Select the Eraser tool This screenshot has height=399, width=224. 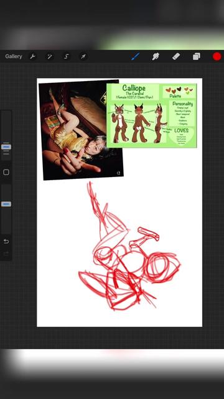[176, 56]
